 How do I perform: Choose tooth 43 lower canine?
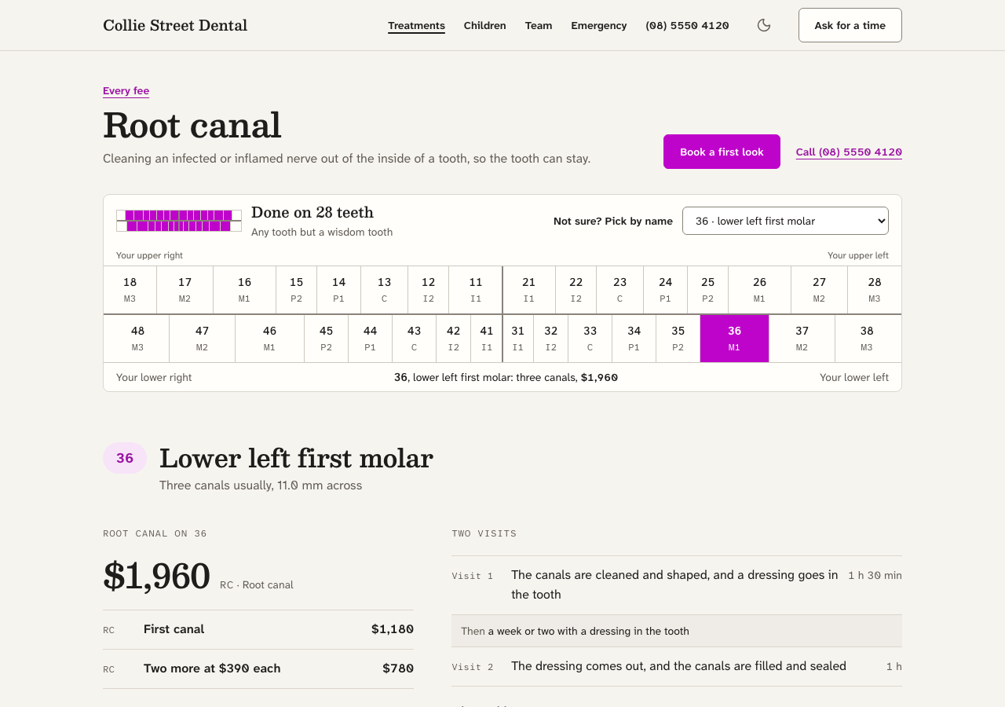pyautogui.click(x=415, y=339)
